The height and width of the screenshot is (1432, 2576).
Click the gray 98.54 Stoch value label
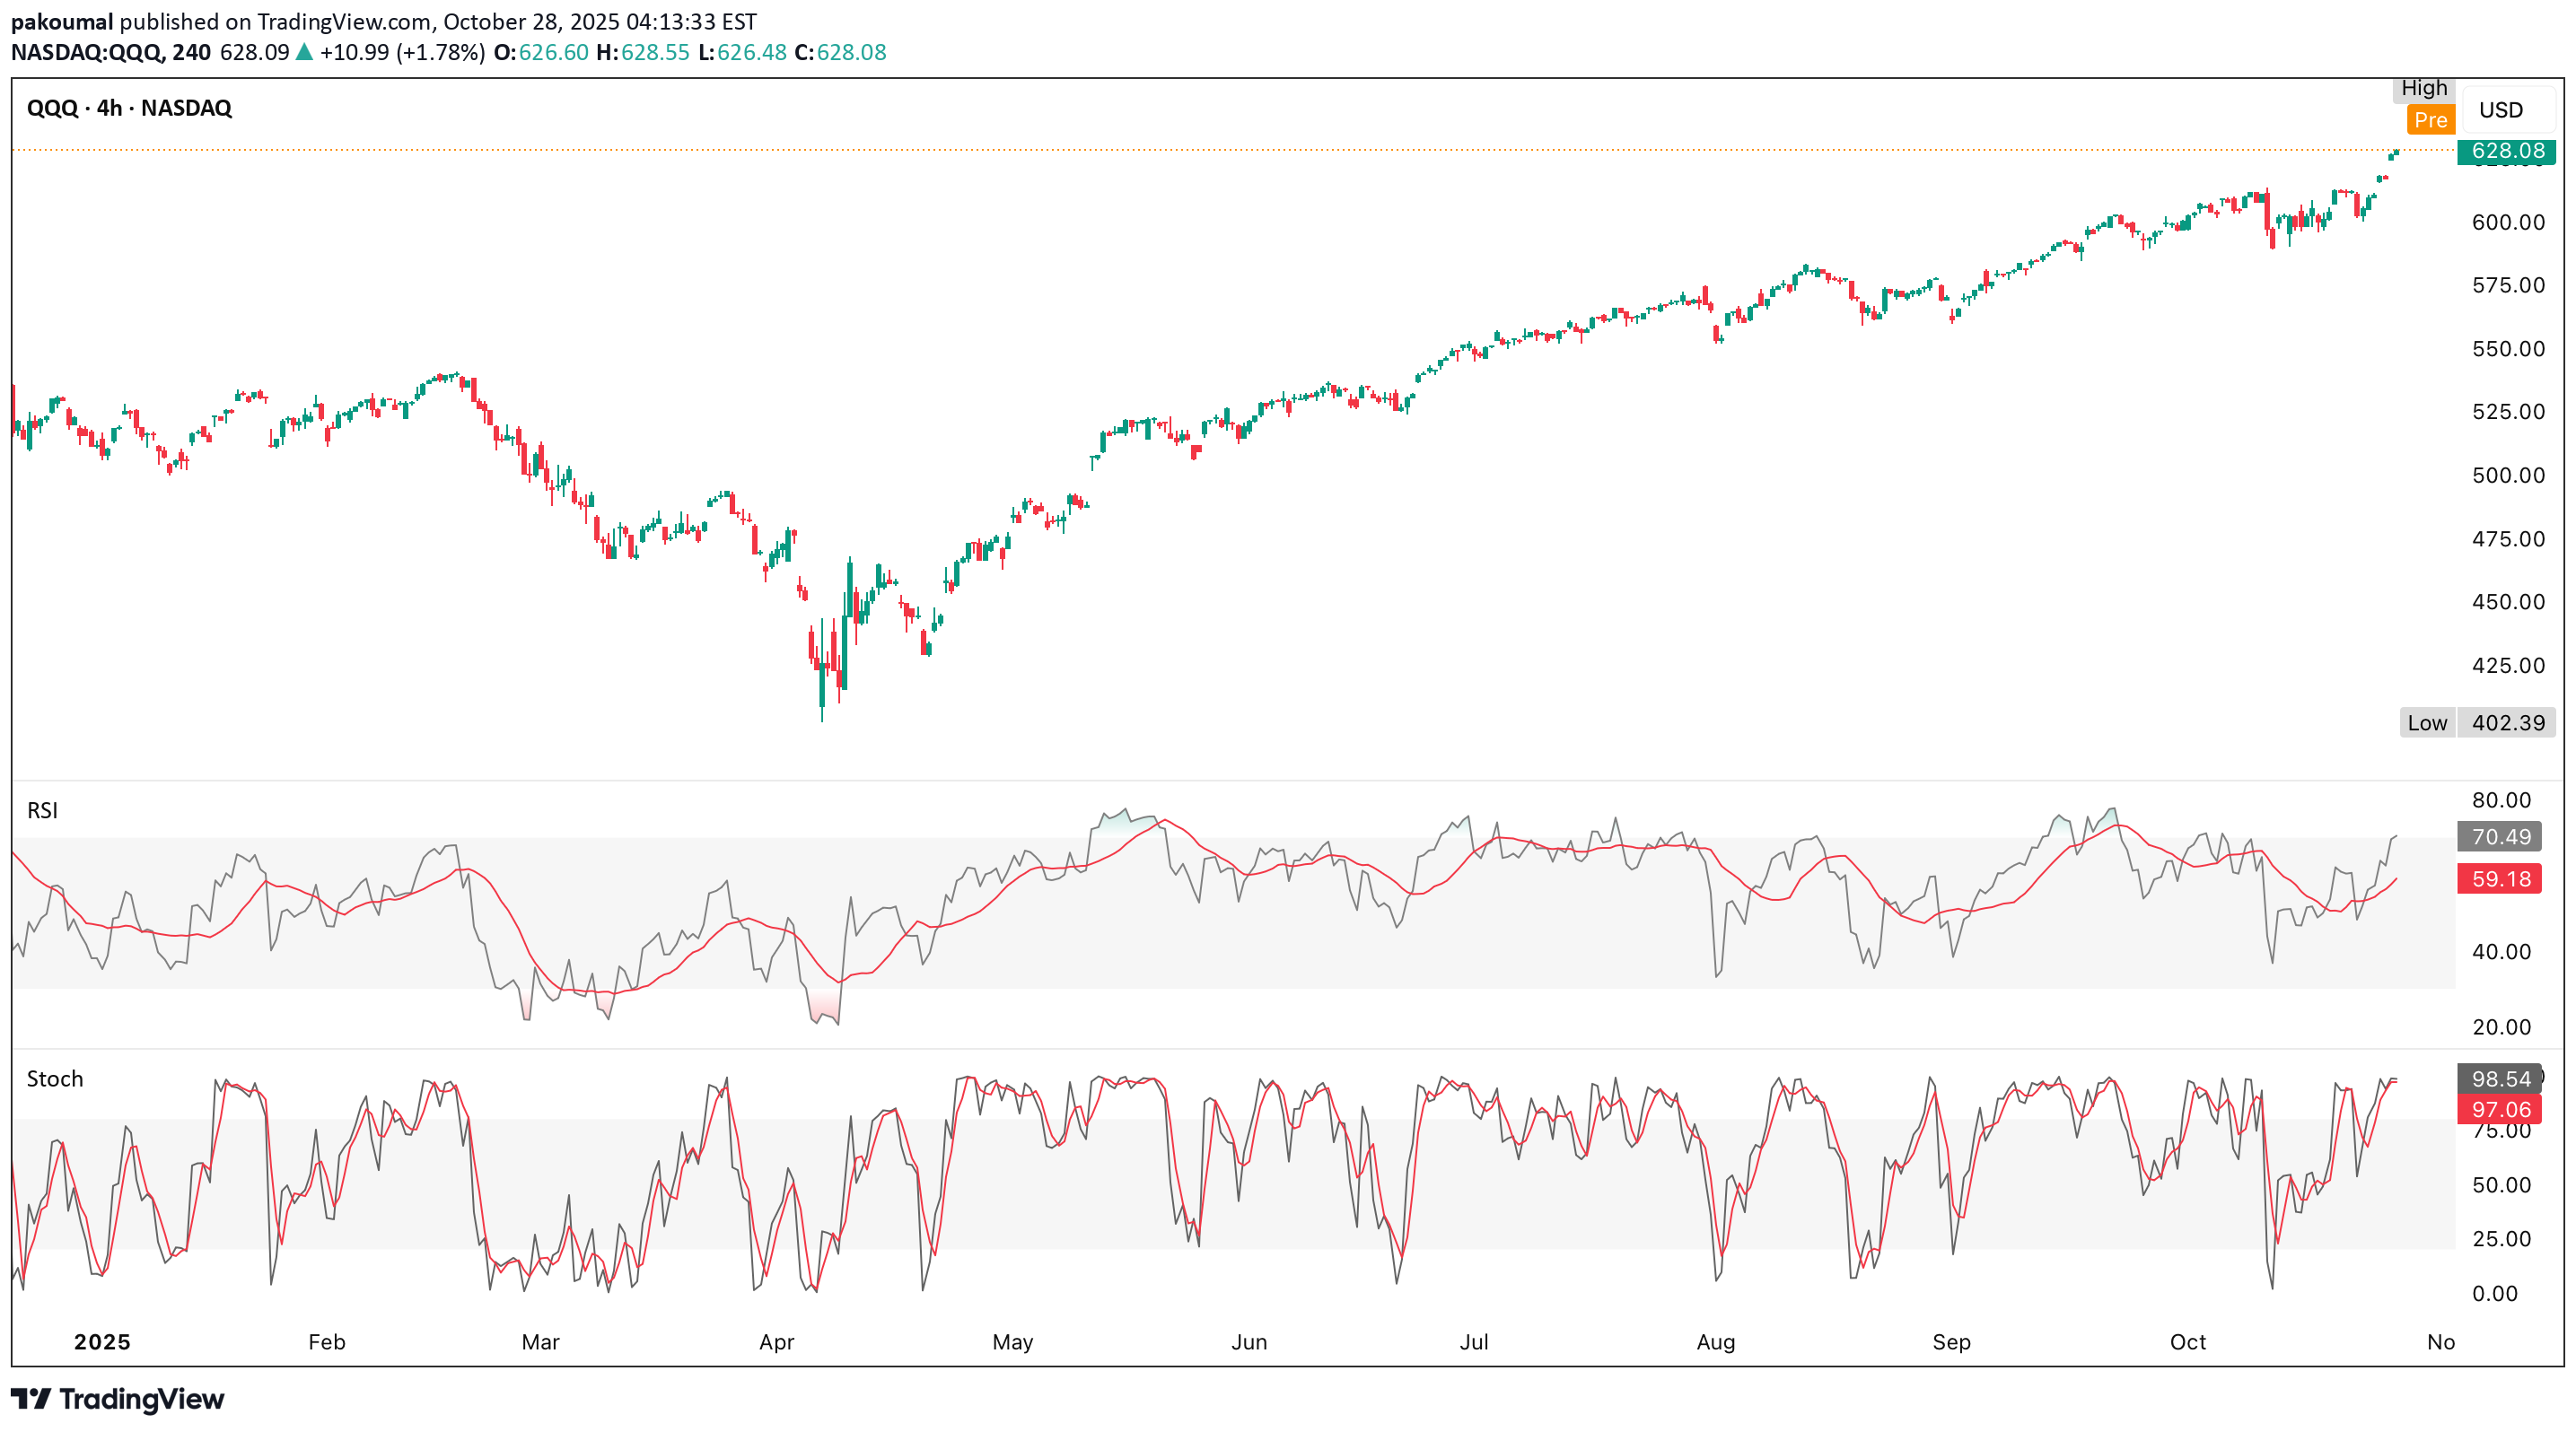click(2500, 1079)
